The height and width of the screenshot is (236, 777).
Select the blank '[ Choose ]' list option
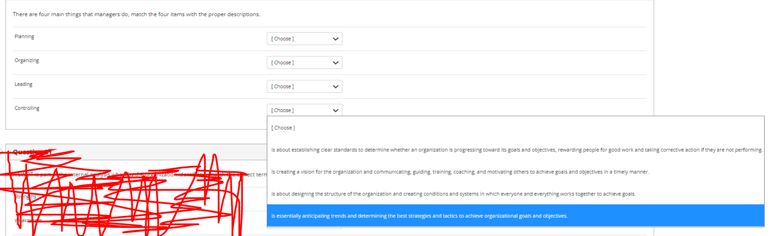pos(515,128)
